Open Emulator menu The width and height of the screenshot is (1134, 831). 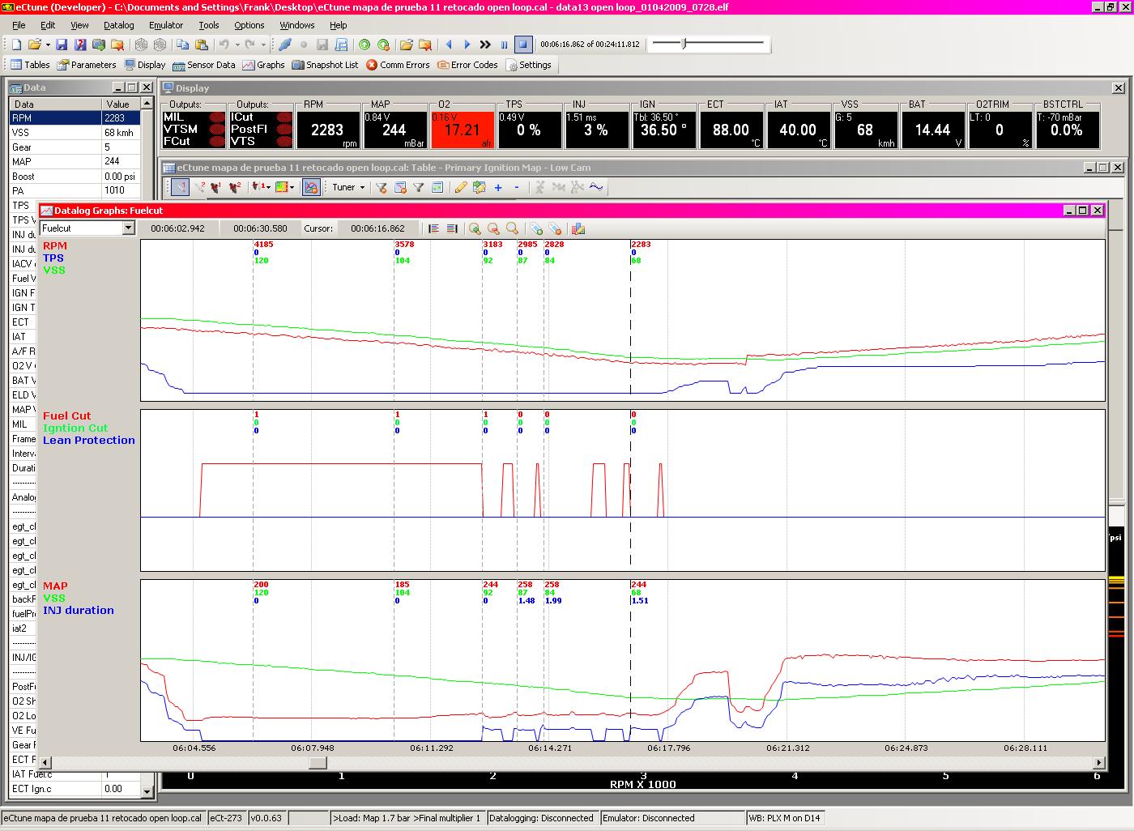point(166,25)
